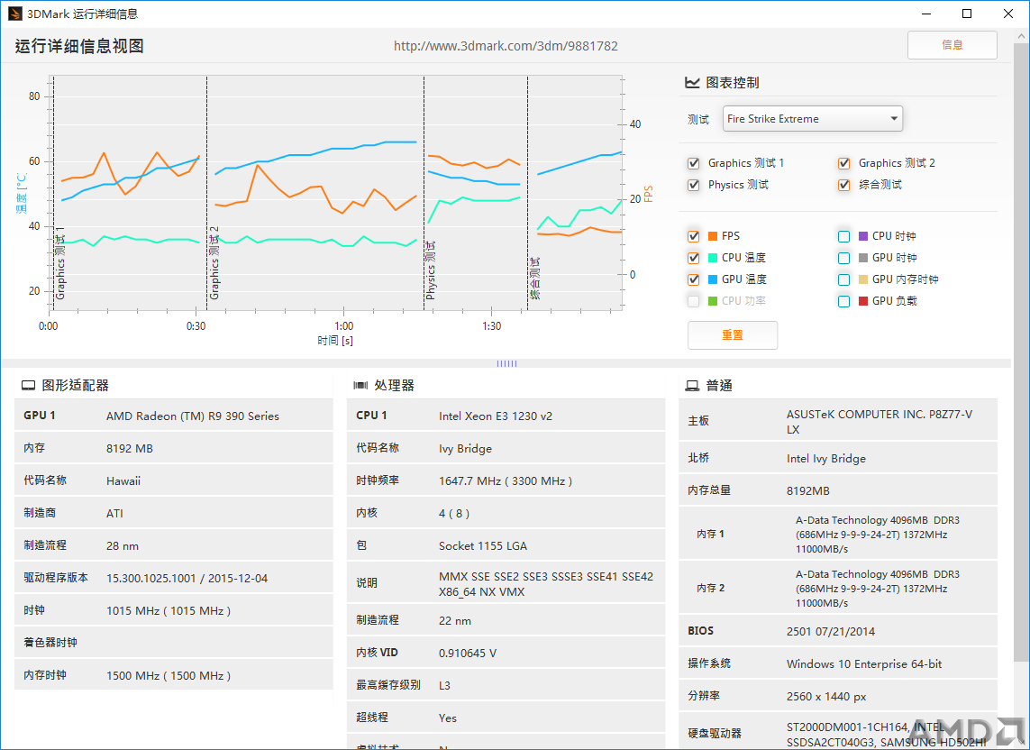The image size is (1030, 750).
Task: Click the 0.910645 V core VID value
Action: point(468,654)
